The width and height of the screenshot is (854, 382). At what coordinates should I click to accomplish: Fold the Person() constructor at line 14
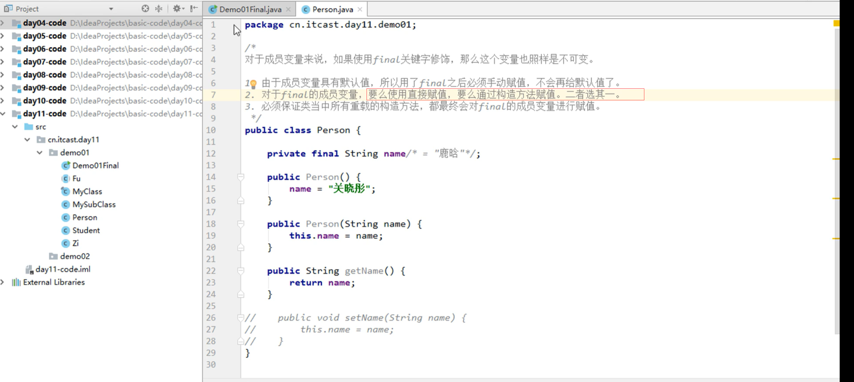click(x=241, y=177)
